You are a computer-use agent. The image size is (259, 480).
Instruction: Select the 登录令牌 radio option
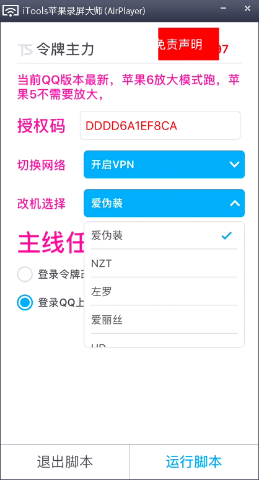click(25, 274)
